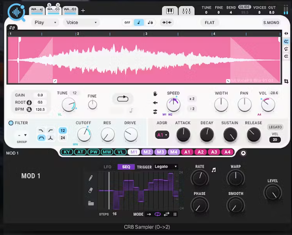Viewport: 292px width, 235px height.
Task: Click the x 2 speed button
Action: tap(192, 99)
